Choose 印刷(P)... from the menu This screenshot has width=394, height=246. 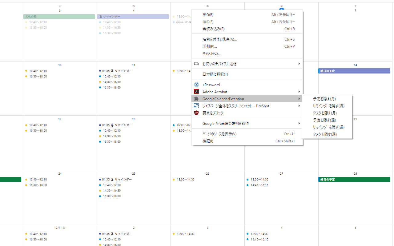pyautogui.click(x=247, y=46)
